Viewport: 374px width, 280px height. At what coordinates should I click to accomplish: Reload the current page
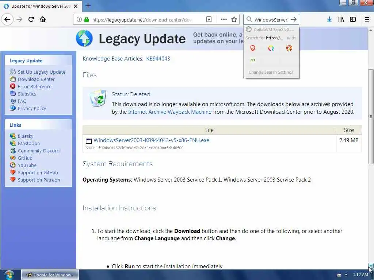tap(31, 19)
